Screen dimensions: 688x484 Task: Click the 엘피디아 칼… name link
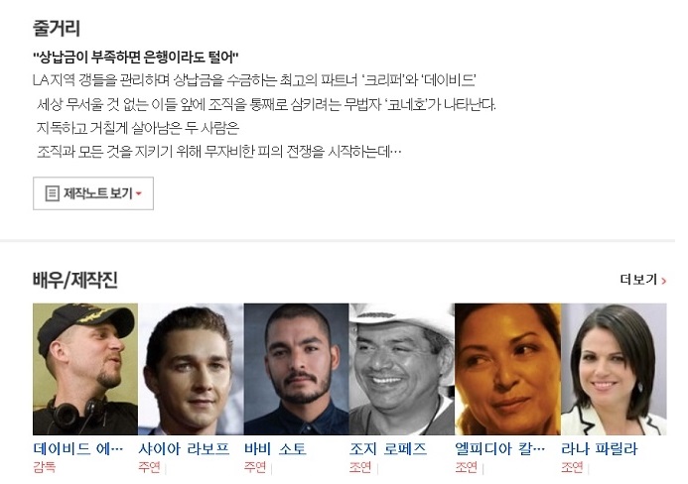click(500, 449)
